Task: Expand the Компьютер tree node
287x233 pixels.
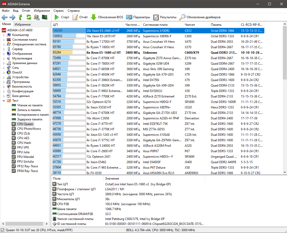Action: click(x=4, y=35)
